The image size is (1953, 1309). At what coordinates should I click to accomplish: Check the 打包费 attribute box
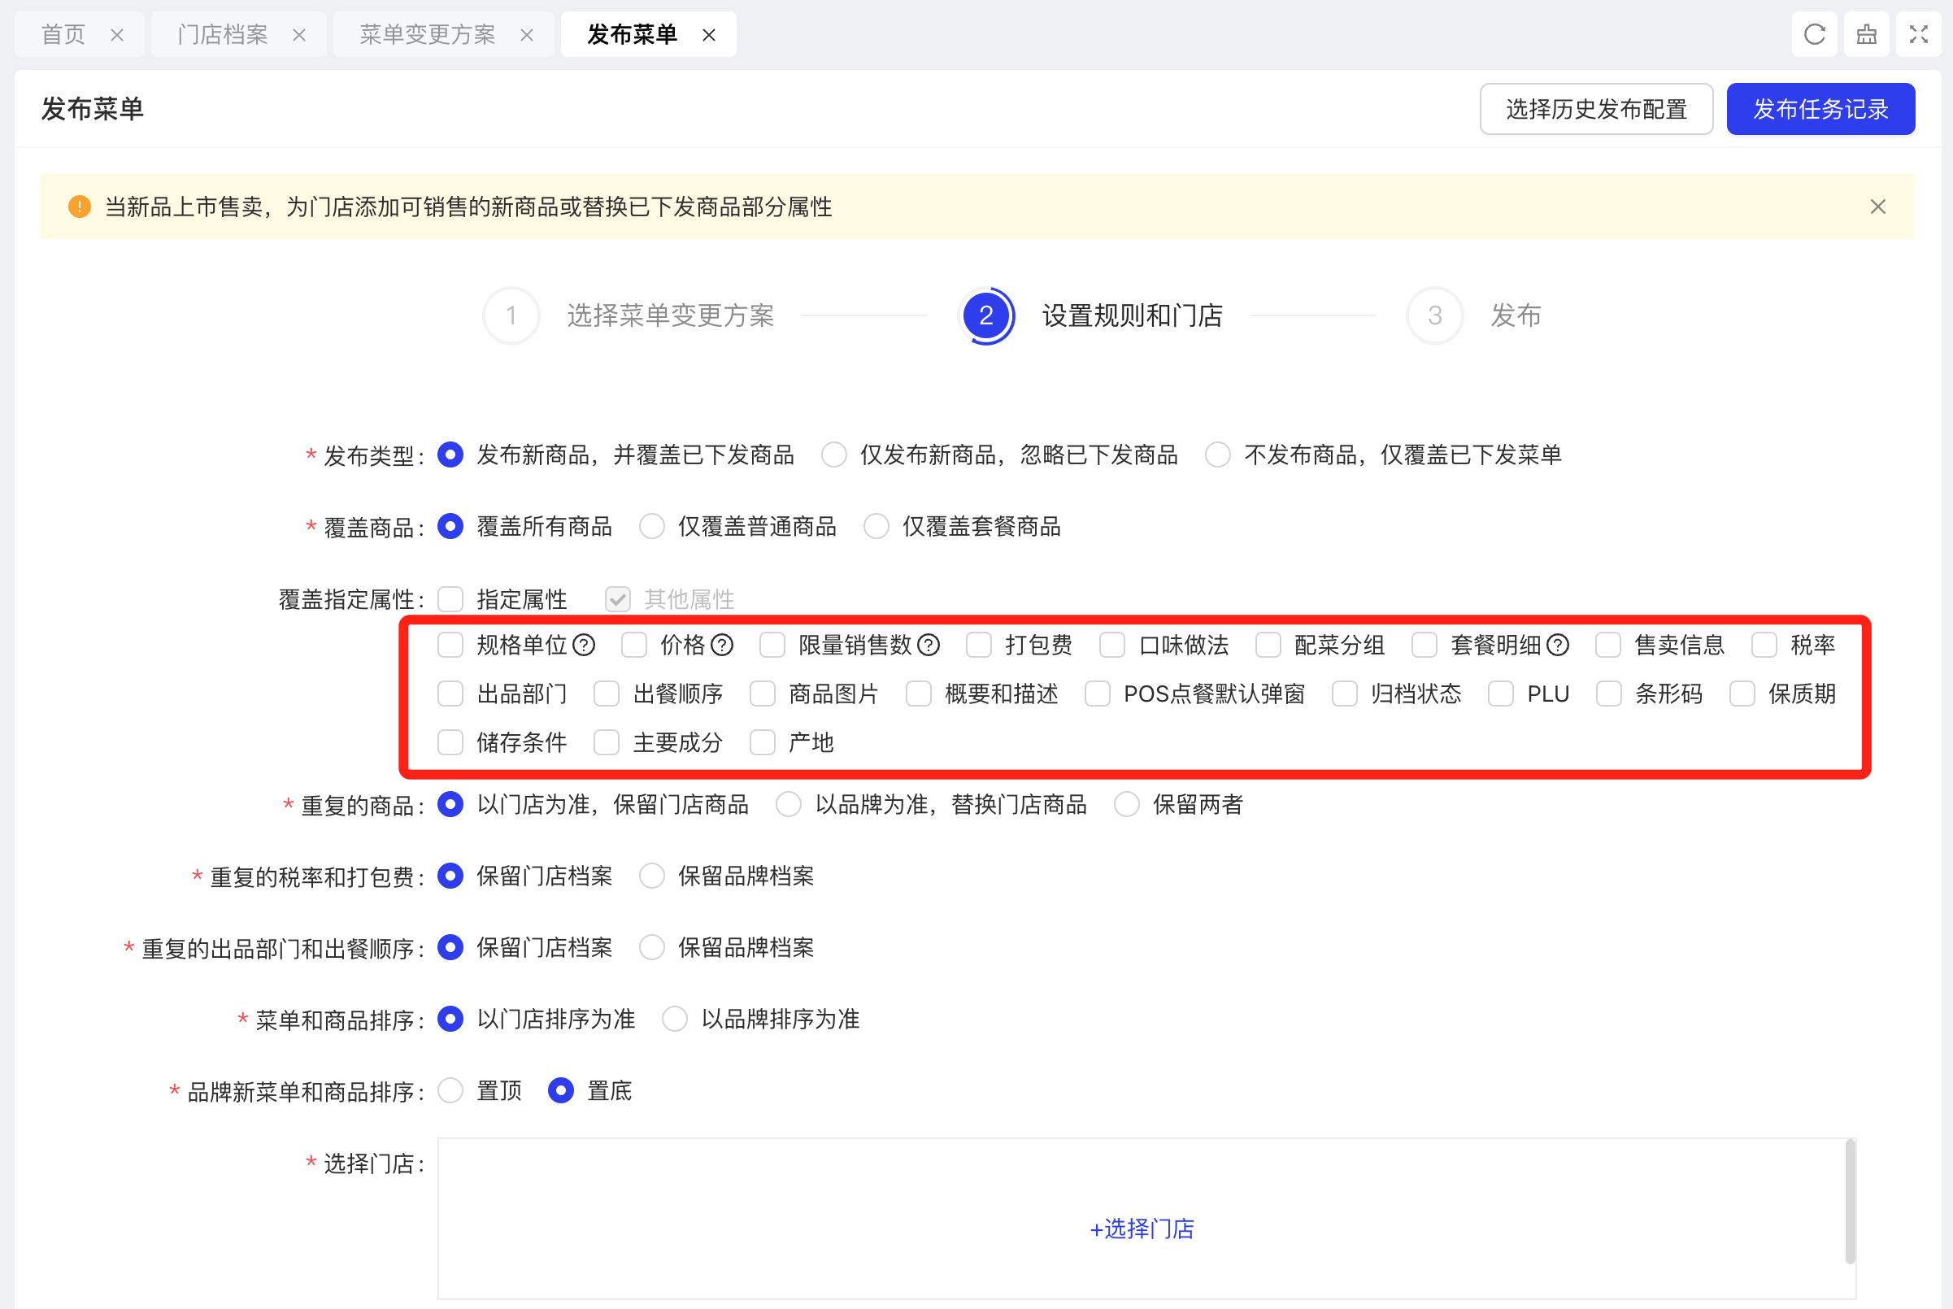978,646
